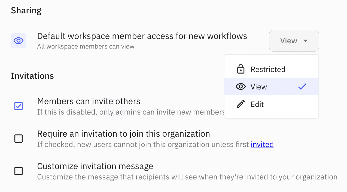Click the dropdown caret arrow beside View
The width and height of the screenshot is (347, 192).
(x=306, y=41)
